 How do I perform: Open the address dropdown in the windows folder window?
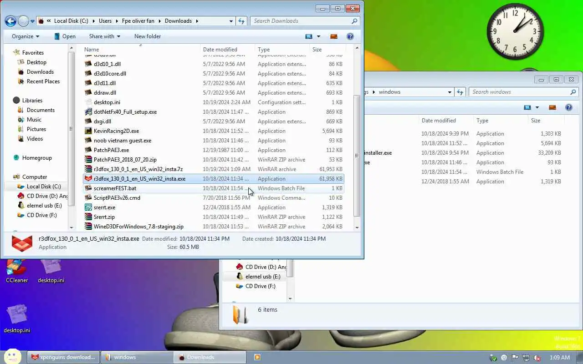450,92
